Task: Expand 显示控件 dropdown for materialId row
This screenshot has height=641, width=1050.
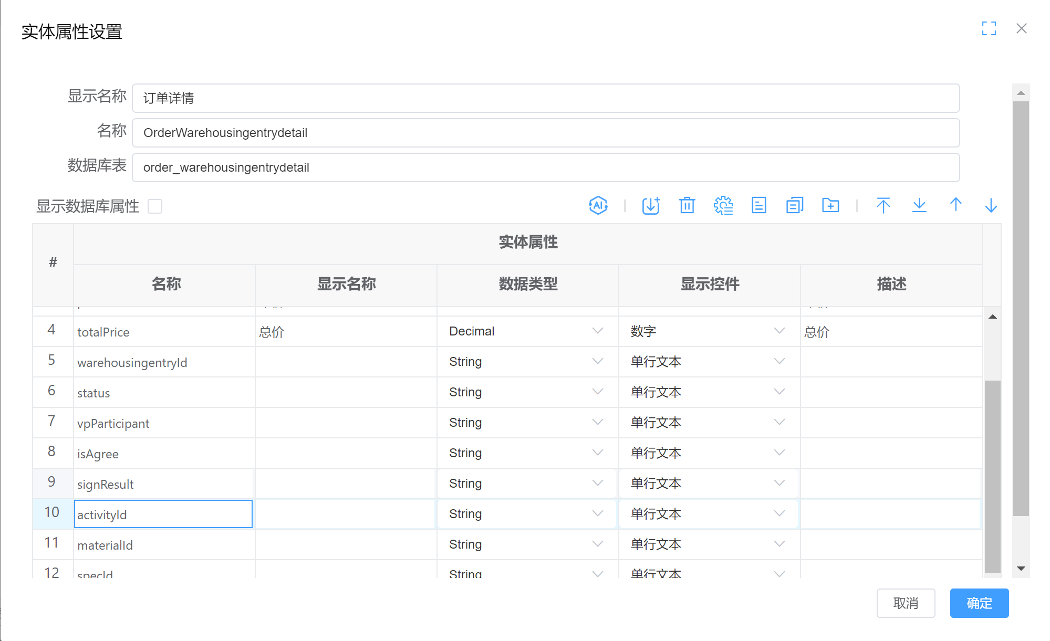Action: pos(779,544)
